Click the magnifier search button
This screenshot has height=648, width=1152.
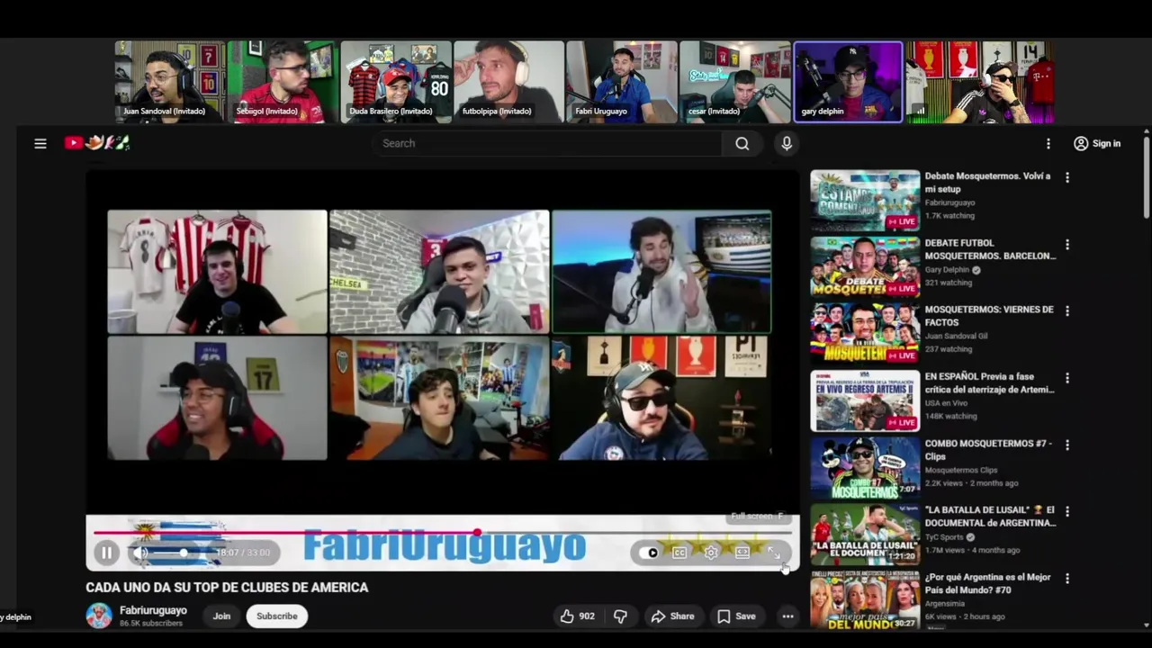coord(742,143)
